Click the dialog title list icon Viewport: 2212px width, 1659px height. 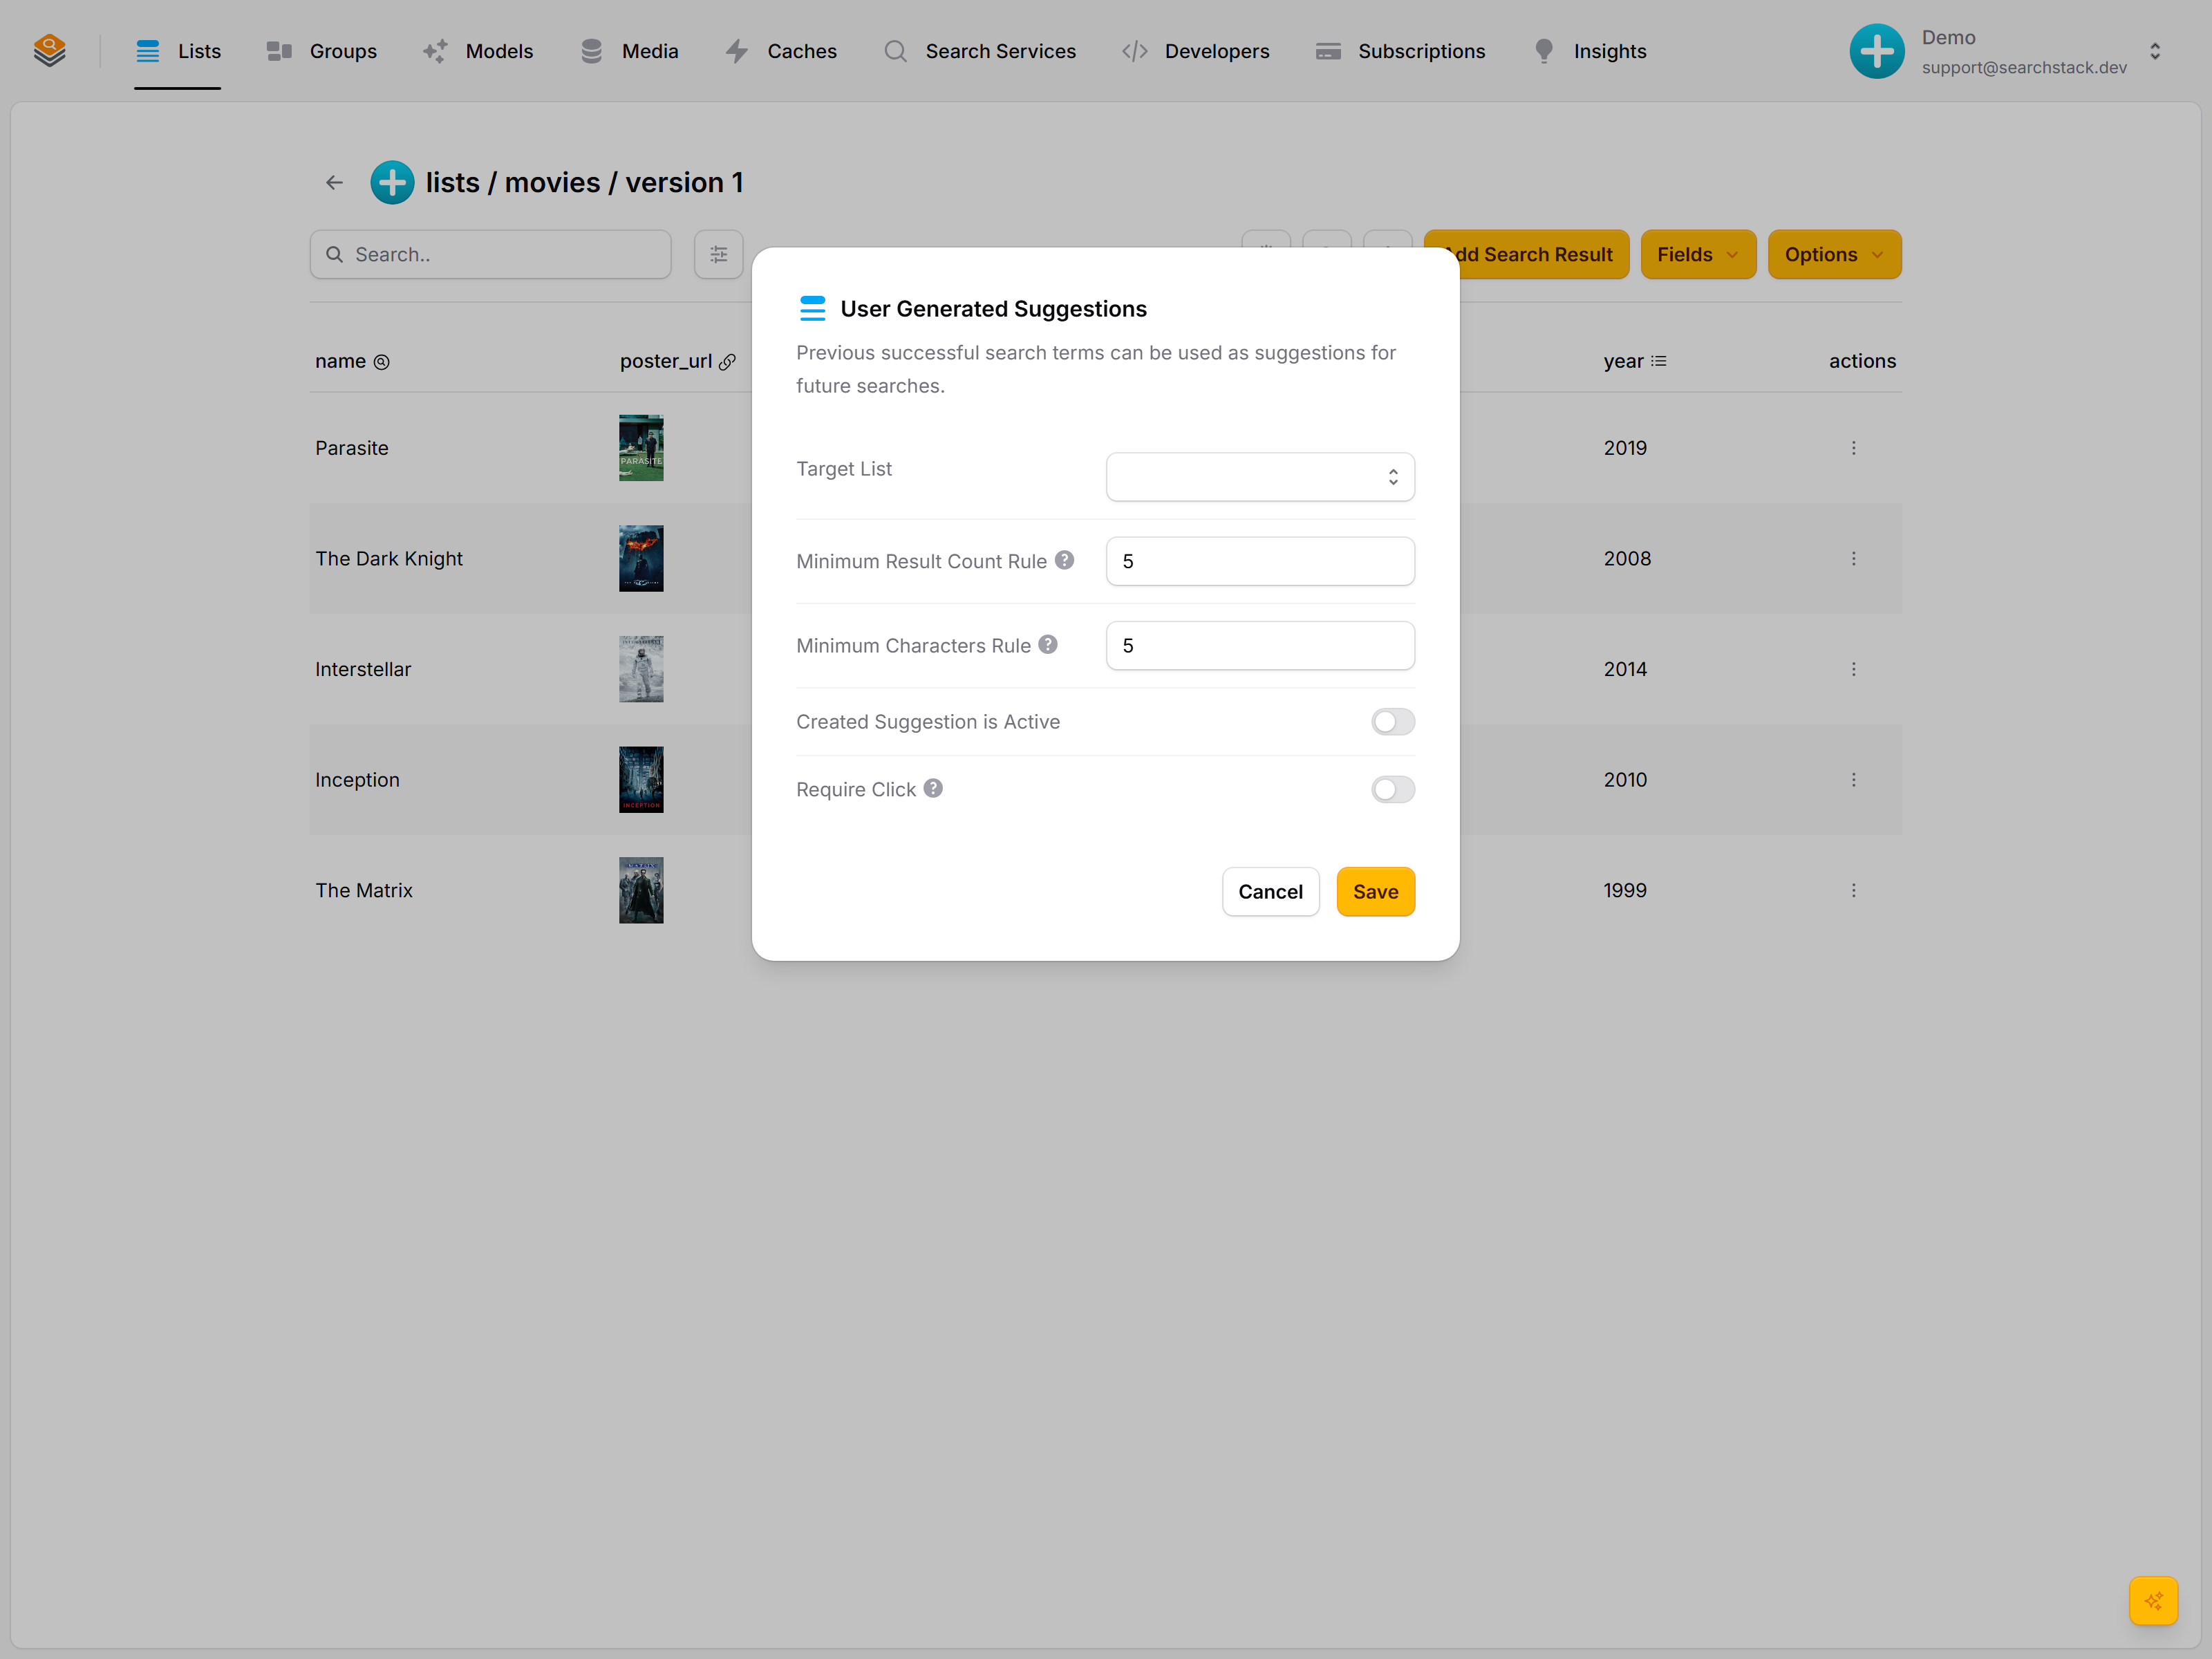coord(812,308)
